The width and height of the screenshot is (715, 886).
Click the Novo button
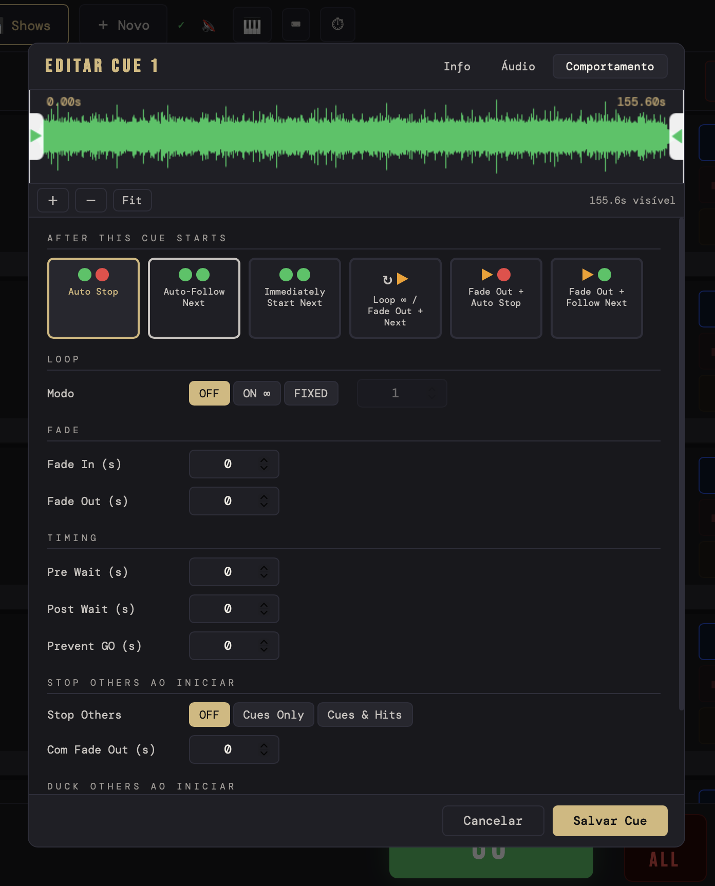pyautogui.click(x=124, y=25)
